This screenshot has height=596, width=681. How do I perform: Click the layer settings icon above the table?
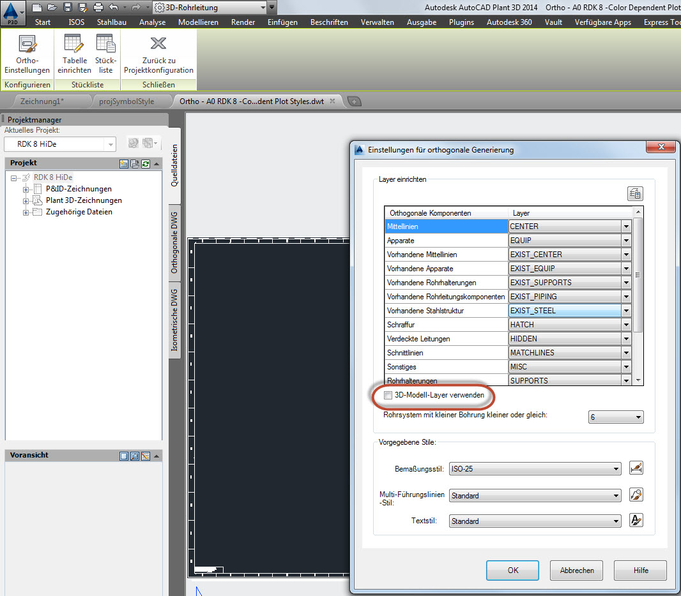pos(635,193)
